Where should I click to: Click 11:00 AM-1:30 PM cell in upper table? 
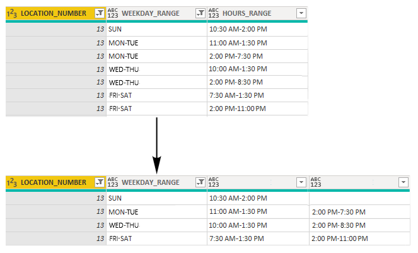pos(257,43)
